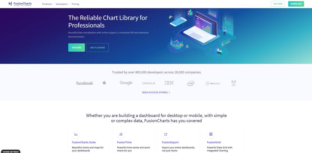Click the Google company logo

(126, 83)
